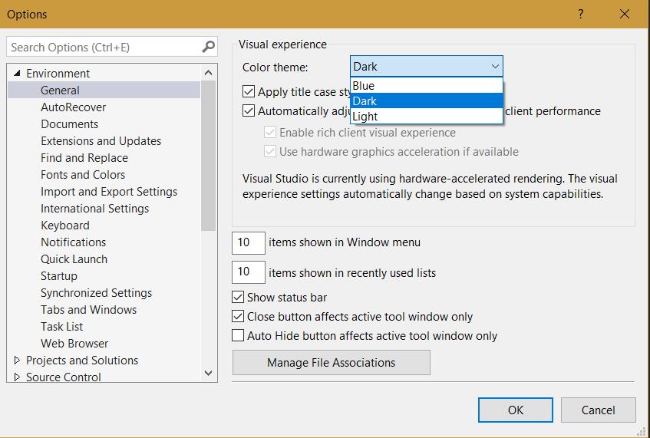This screenshot has height=438, width=650.
Task: Click tree scrollbar down arrow
Action: point(209,373)
